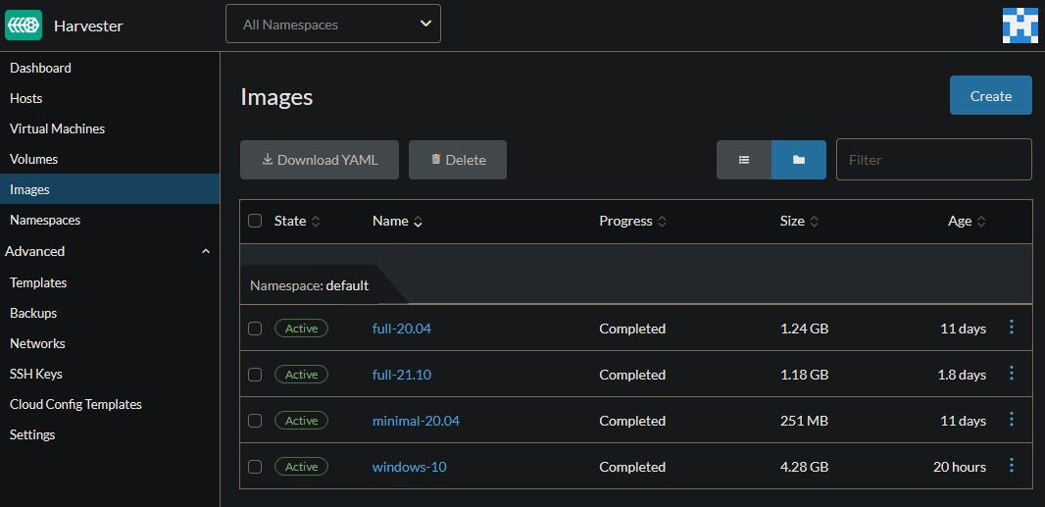Sort by Age column arrows

(x=981, y=222)
